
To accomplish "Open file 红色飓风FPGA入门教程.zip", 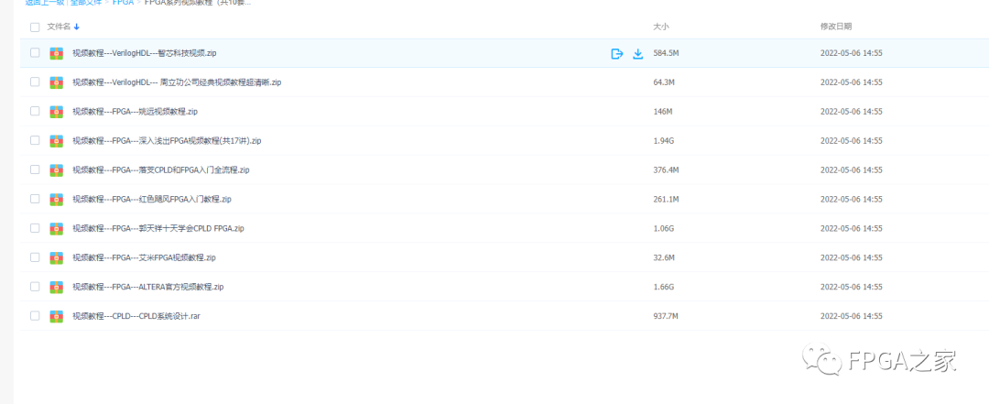I will coord(152,200).
